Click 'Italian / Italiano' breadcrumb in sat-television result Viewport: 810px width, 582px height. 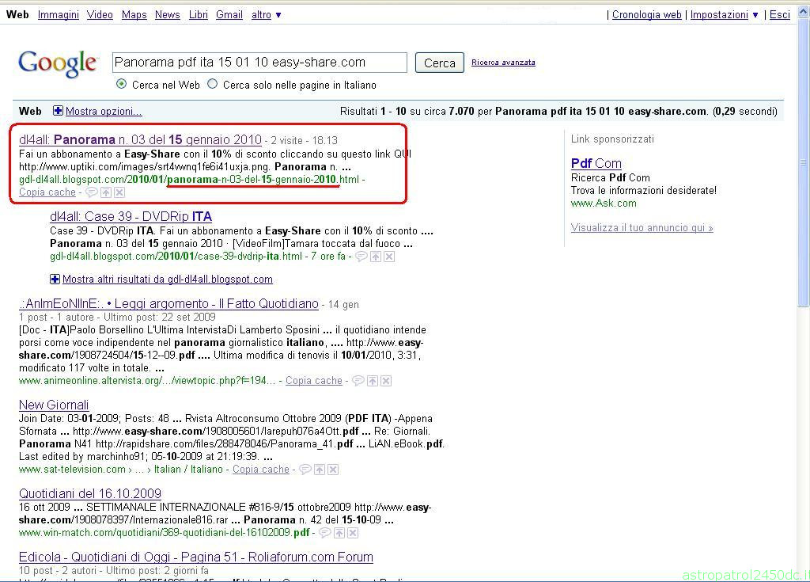188,470
